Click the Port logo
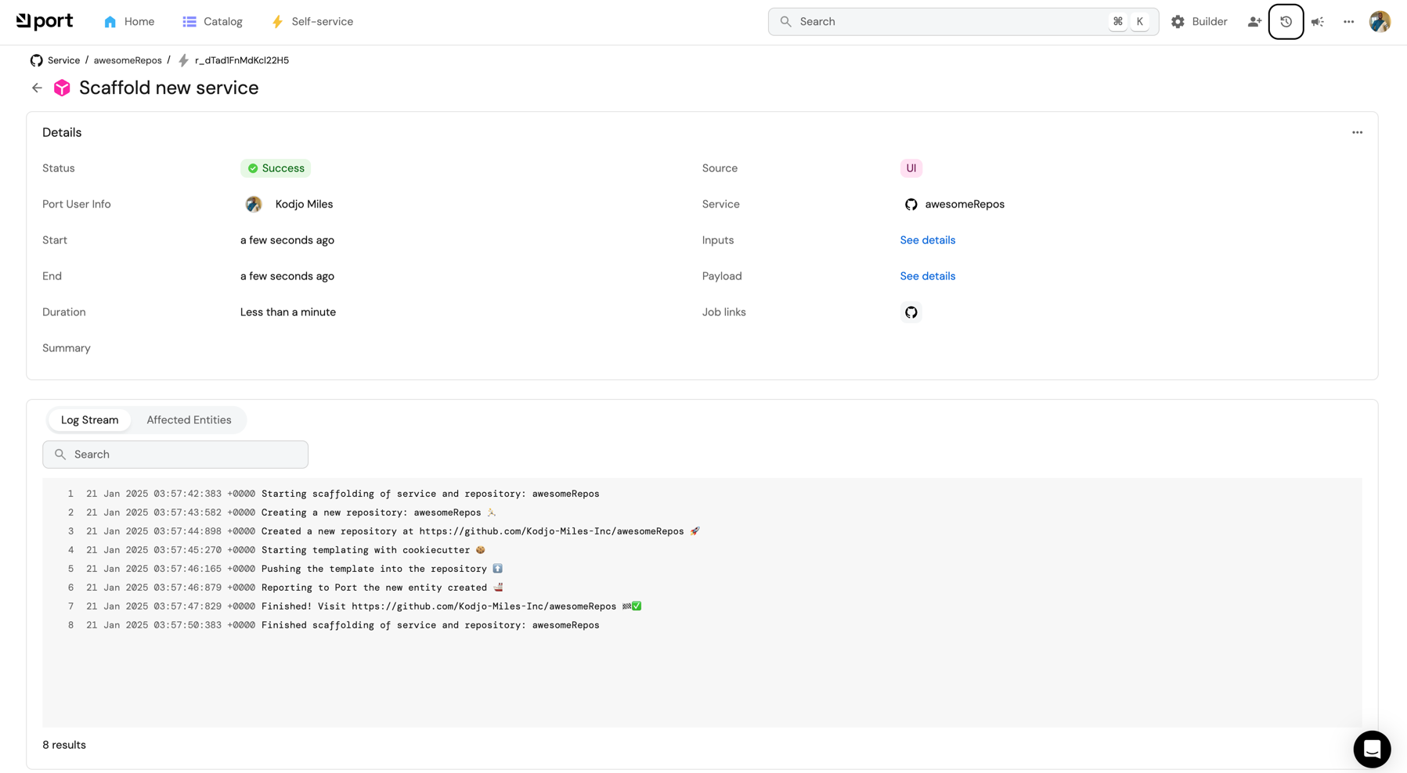 coord(45,21)
